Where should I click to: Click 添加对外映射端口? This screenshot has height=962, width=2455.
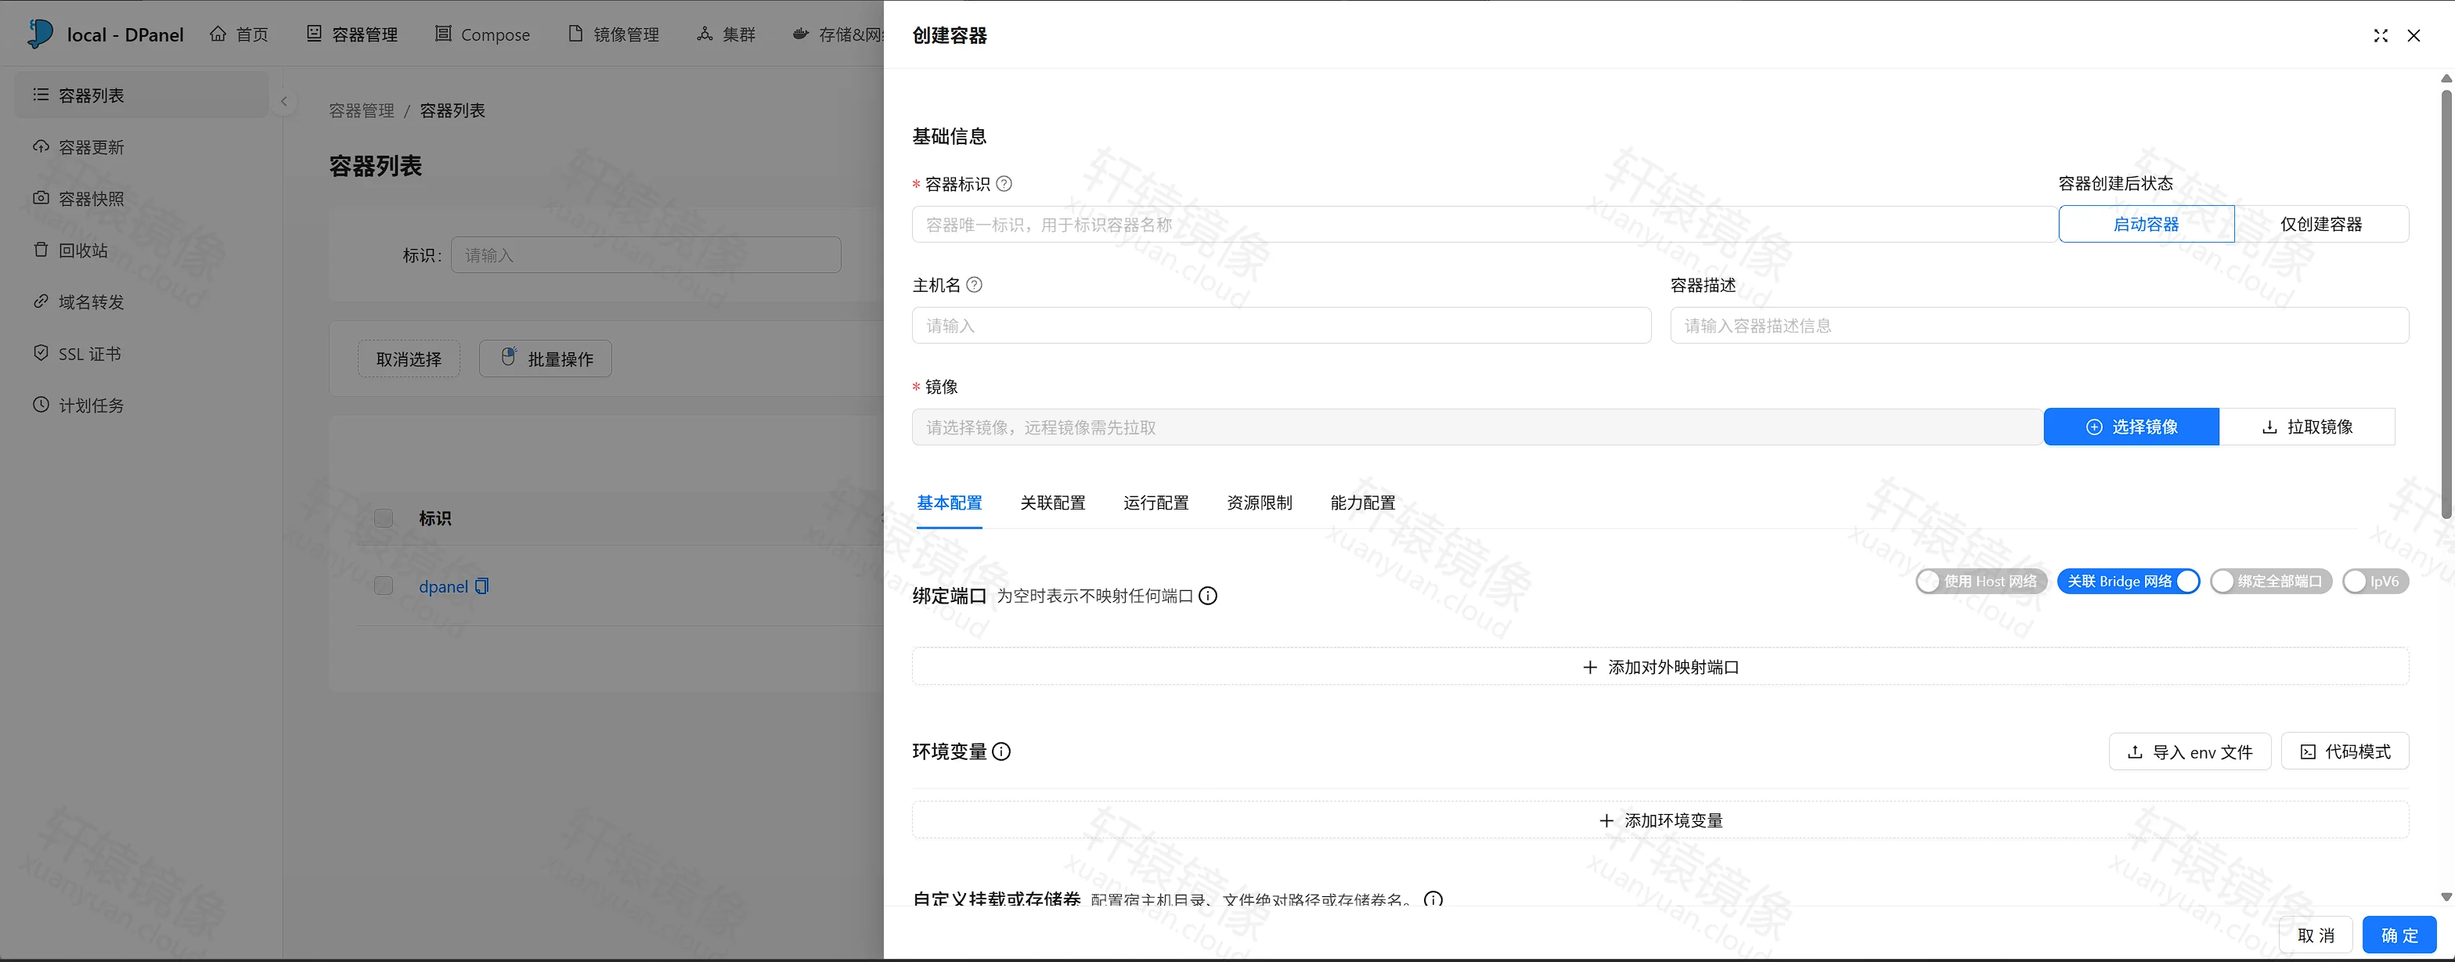click(x=1660, y=667)
